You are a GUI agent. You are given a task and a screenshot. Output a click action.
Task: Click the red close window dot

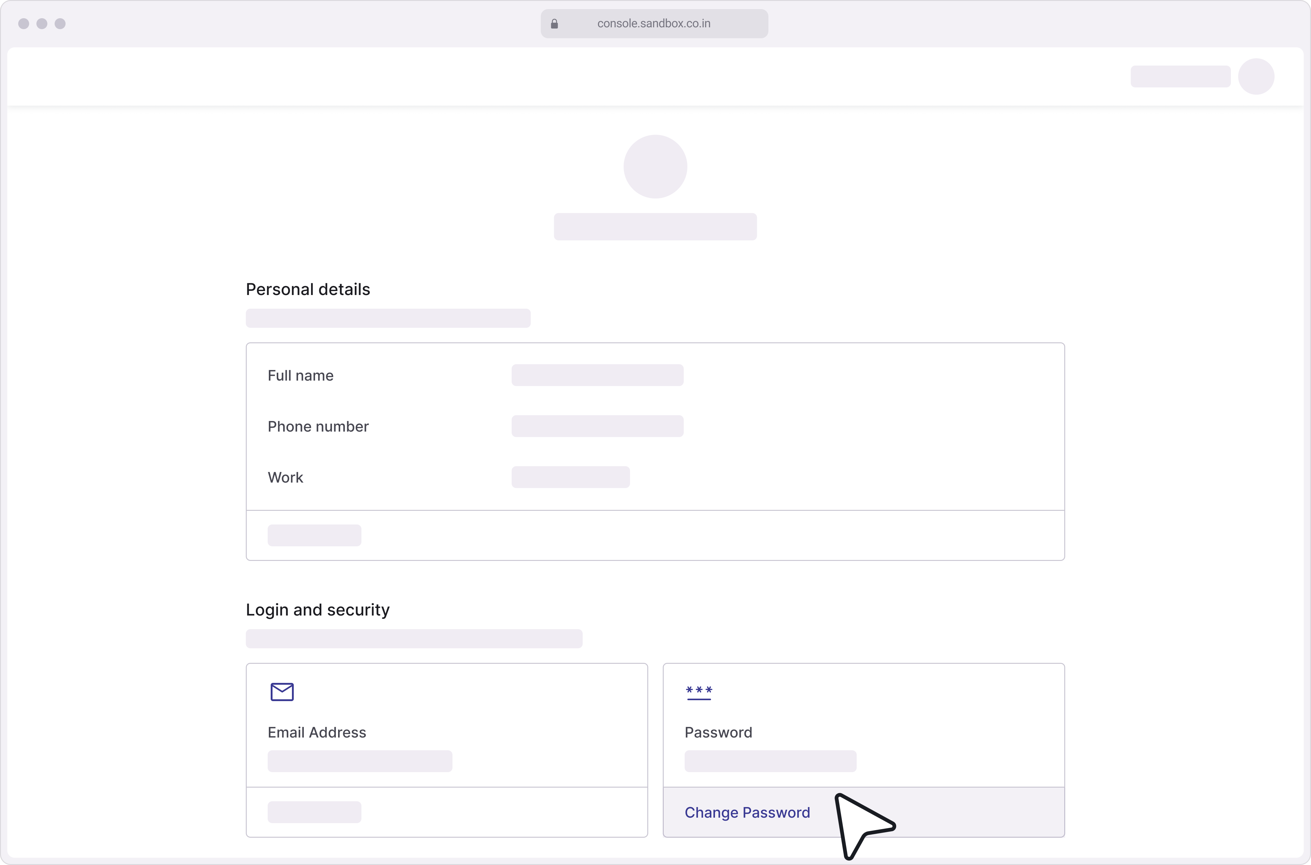(x=23, y=24)
